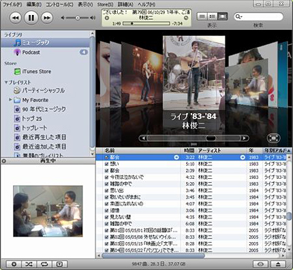Uncheck the checkbox for 都会 lasting 2:39
The image size is (293, 270).
tap(106, 171)
